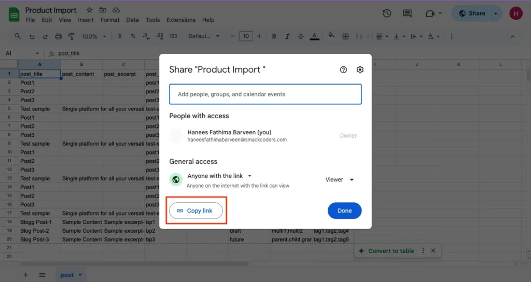Open version history clock icon
The width and height of the screenshot is (531, 282).
pyautogui.click(x=387, y=13)
